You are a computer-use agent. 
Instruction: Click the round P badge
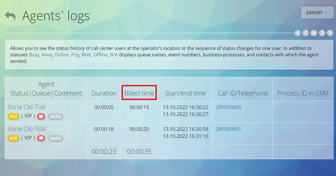[330, 33]
